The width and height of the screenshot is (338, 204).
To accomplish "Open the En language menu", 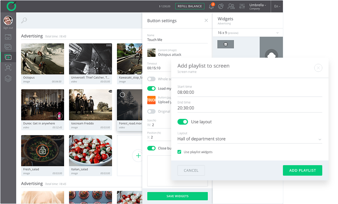I will 277,6.
